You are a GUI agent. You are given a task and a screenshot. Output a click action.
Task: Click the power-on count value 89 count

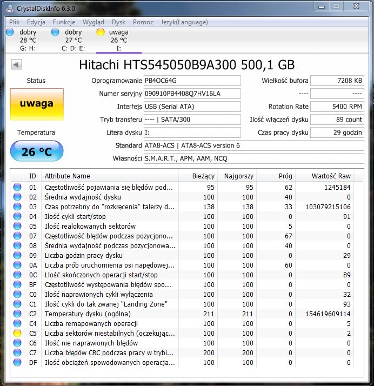(x=337, y=119)
